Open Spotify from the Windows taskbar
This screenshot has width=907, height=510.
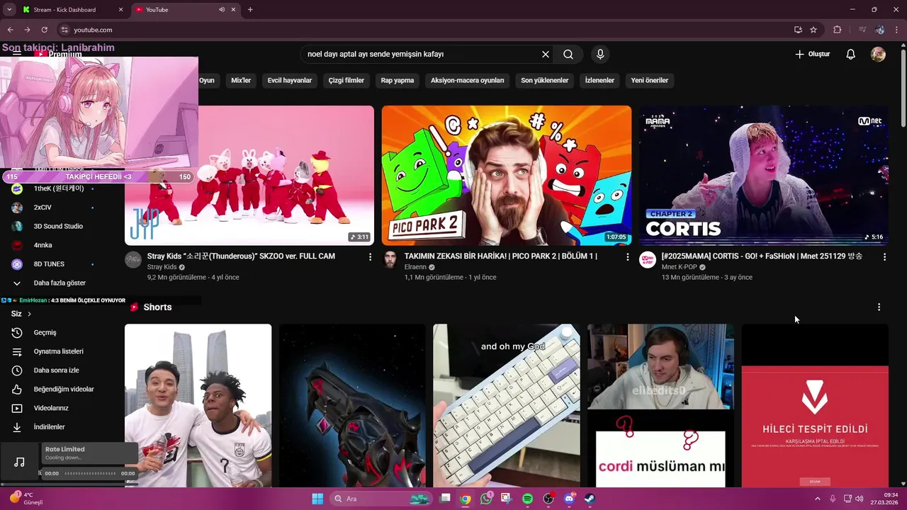[x=527, y=499]
